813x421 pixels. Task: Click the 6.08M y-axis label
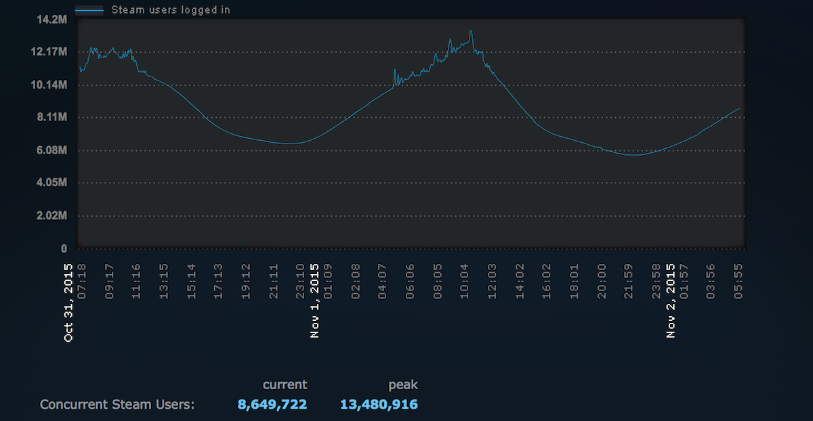(x=51, y=150)
